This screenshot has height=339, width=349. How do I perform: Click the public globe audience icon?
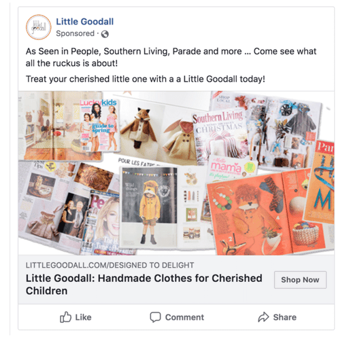[x=105, y=34]
